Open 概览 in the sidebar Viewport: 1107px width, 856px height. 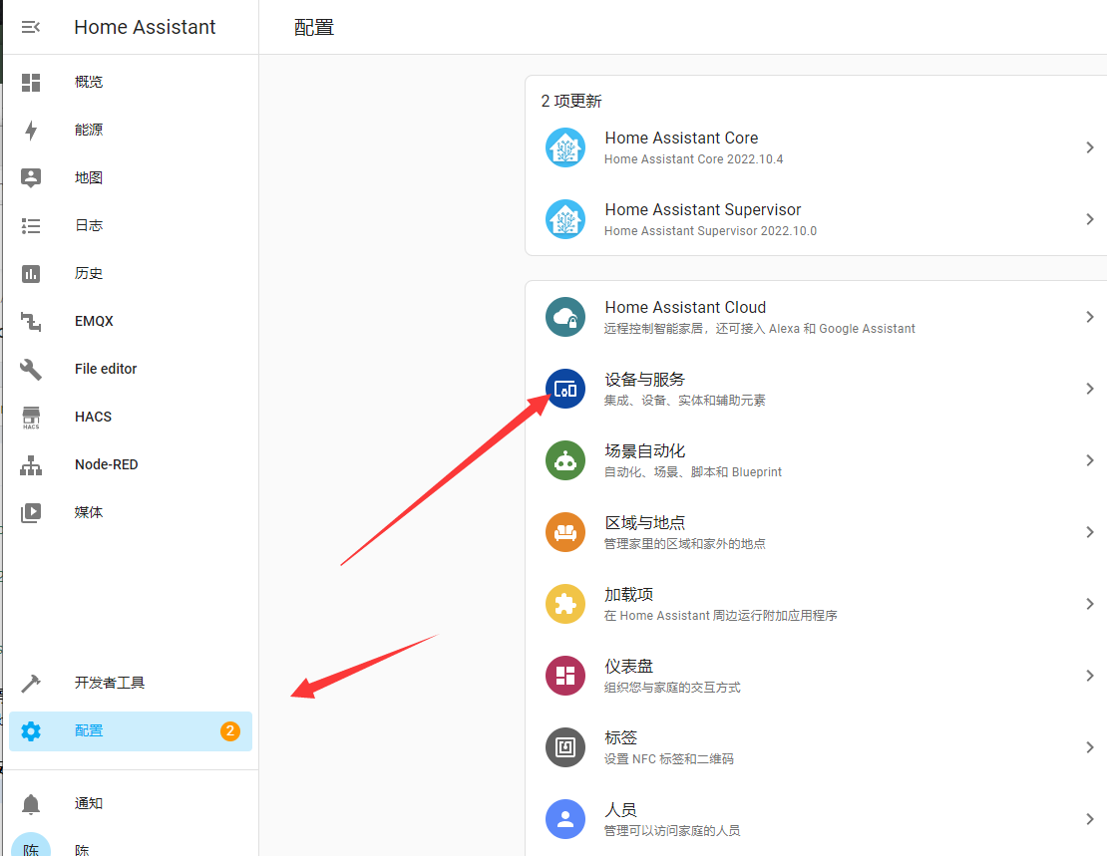click(131, 82)
